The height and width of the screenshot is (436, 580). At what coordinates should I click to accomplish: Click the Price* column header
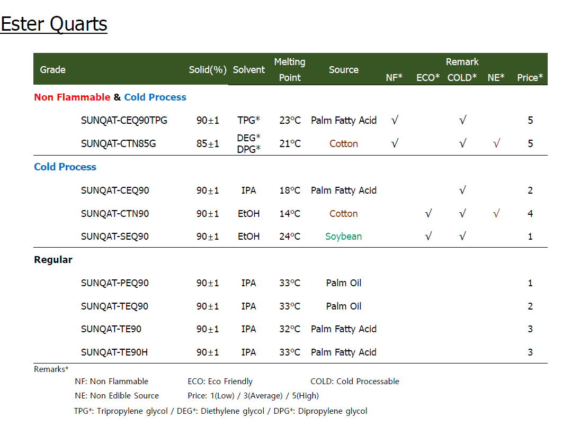[530, 78]
